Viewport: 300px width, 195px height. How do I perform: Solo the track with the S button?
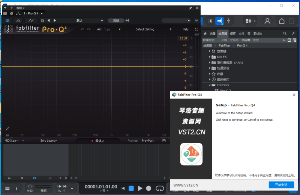(22, 178)
